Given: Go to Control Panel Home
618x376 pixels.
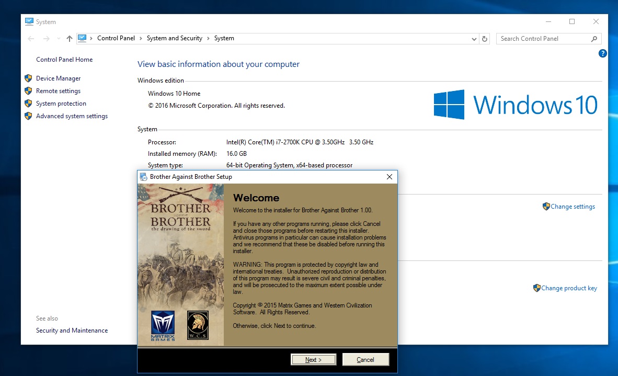Looking at the screenshot, I should point(64,60).
